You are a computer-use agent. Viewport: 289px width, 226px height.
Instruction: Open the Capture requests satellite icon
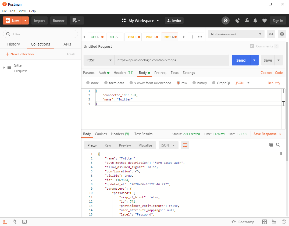tap(238, 20)
